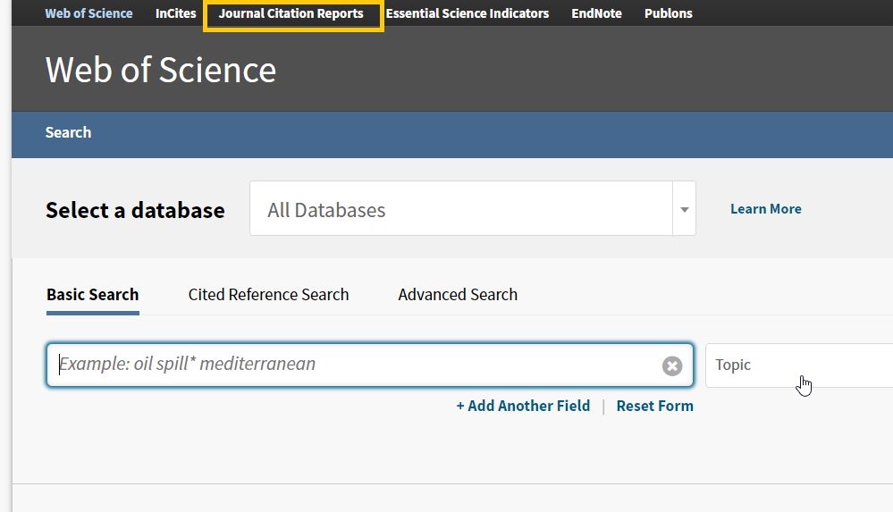Screen dimensions: 893x512
Task: Open the Advanced Search tab
Action: 458,295
